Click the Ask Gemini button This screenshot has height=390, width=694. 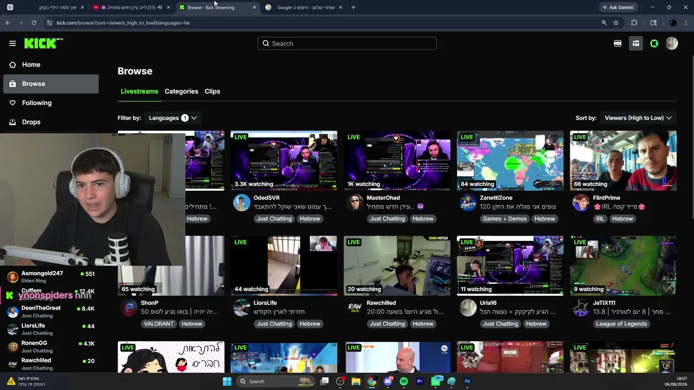(618, 8)
